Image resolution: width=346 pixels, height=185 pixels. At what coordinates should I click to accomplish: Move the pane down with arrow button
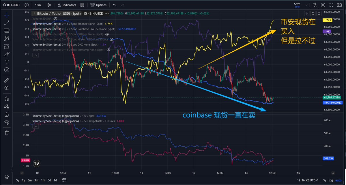(307, 14)
